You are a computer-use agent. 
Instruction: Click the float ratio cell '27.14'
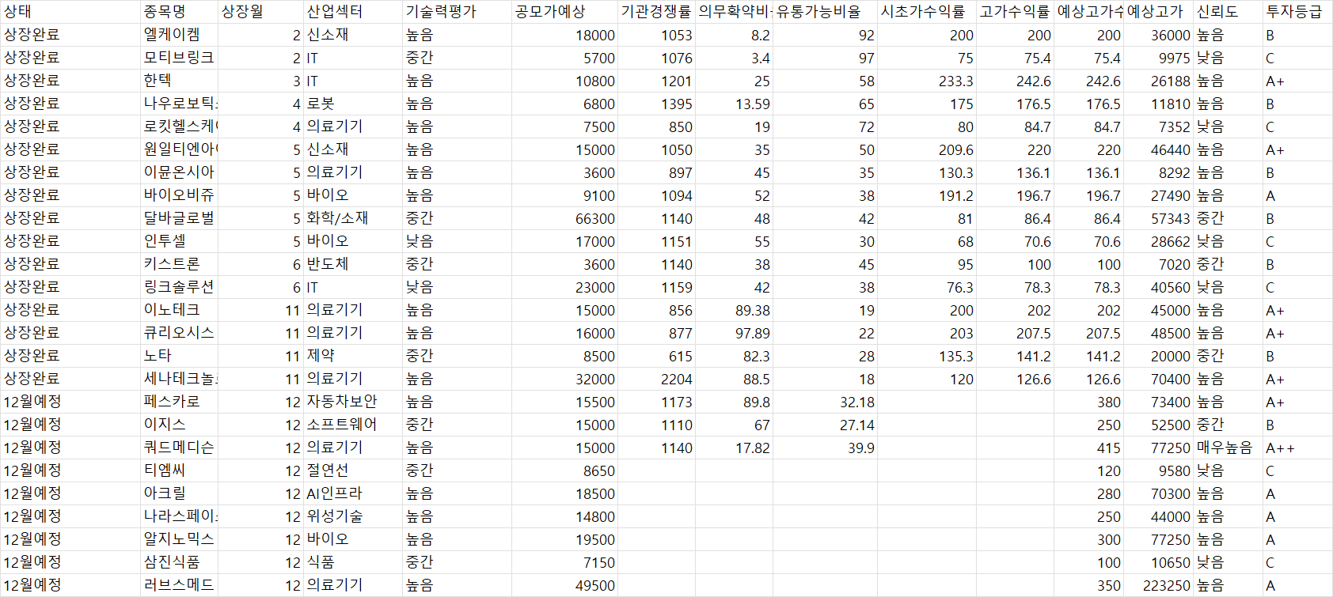pos(825,425)
